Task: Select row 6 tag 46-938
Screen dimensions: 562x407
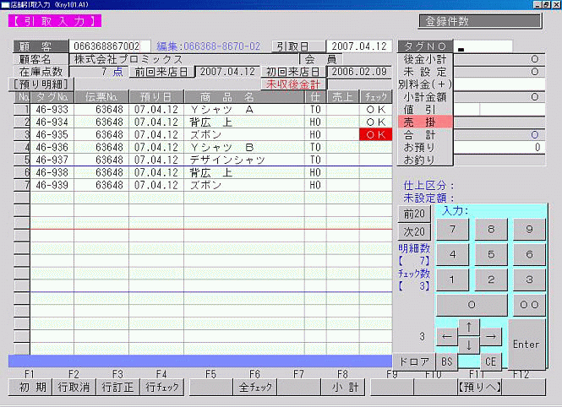Action: [x=52, y=172]
